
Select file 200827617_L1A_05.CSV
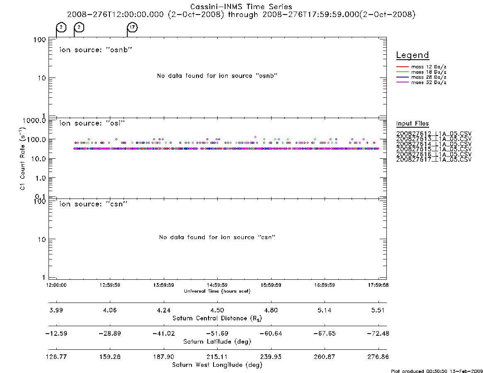coord(434,160)
